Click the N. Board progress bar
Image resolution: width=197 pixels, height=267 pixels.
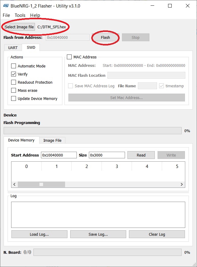point(108,252)
